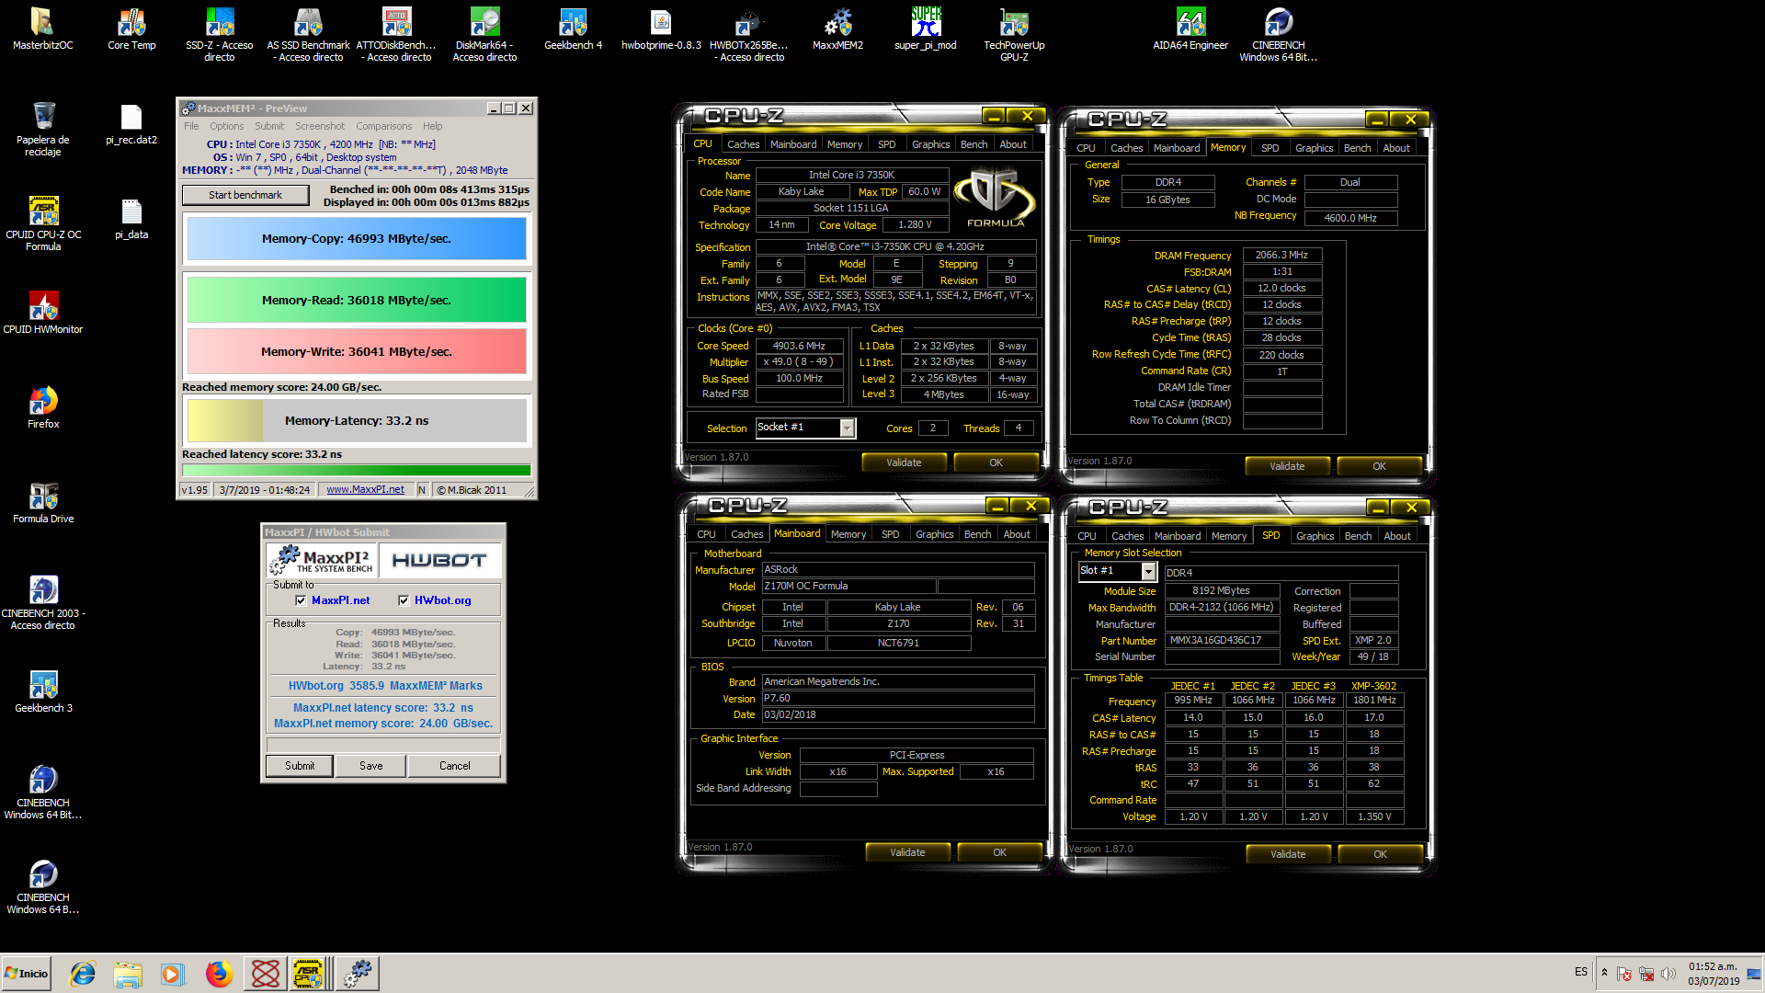Expand the Socket #1 selection dropdown
This screenshot has height=993, width=1765.
848,428
